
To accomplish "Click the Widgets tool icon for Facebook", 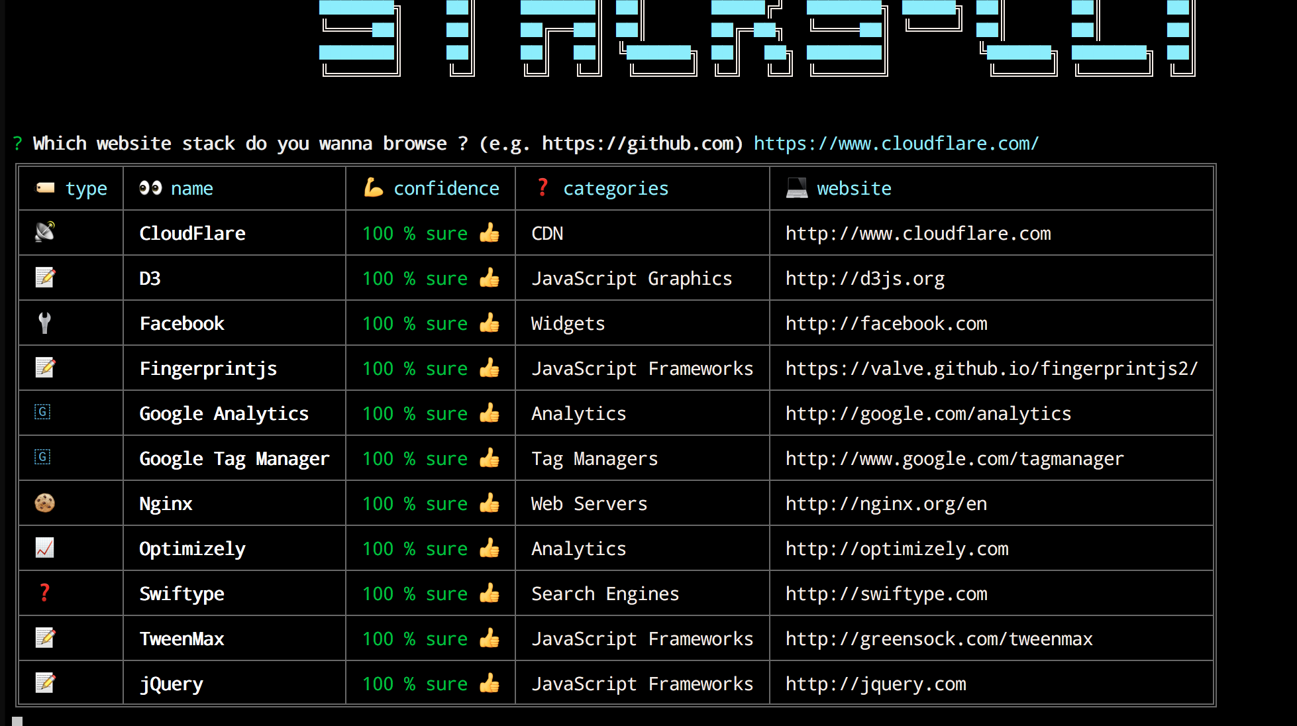I will [x=44, y=323].
